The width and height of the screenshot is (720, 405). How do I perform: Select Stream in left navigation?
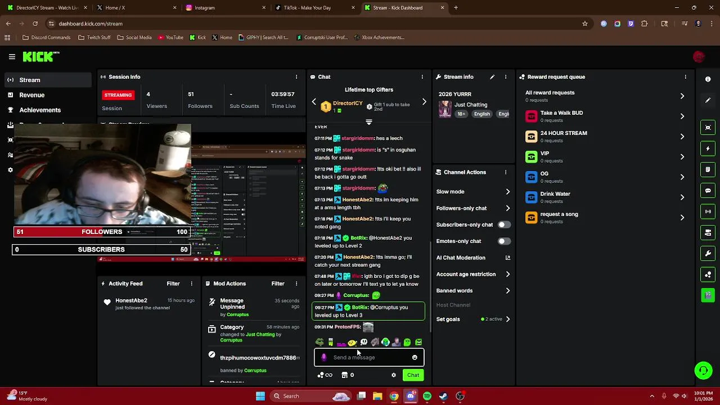[47, 80]
